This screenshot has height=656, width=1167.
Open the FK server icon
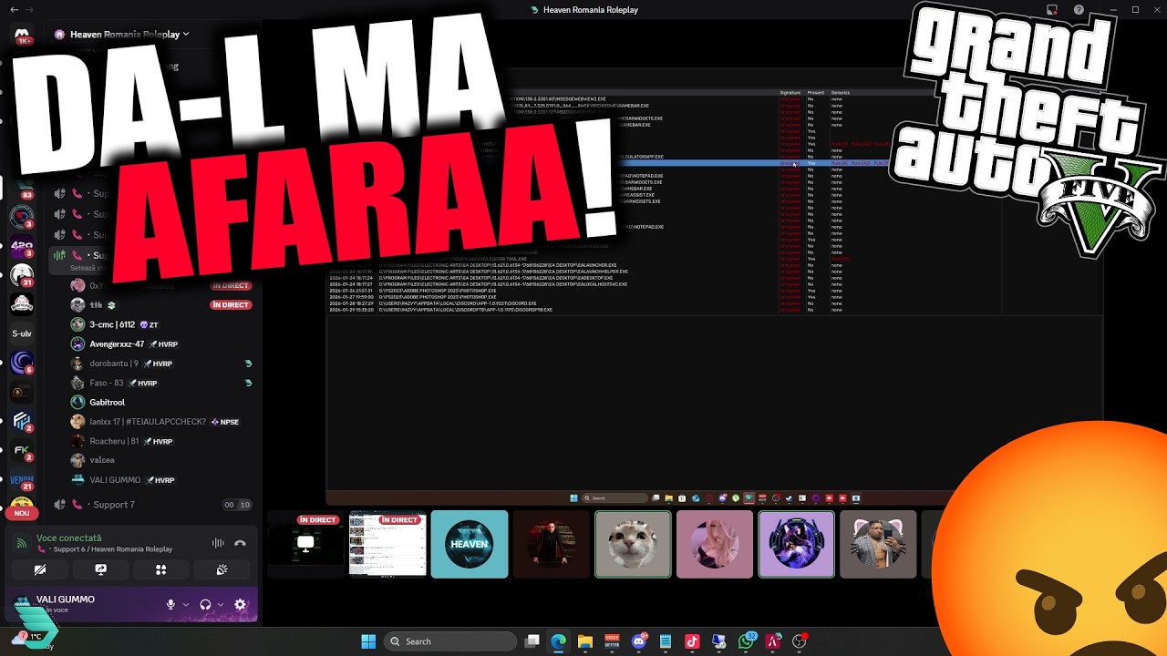(x=22, y=450)
